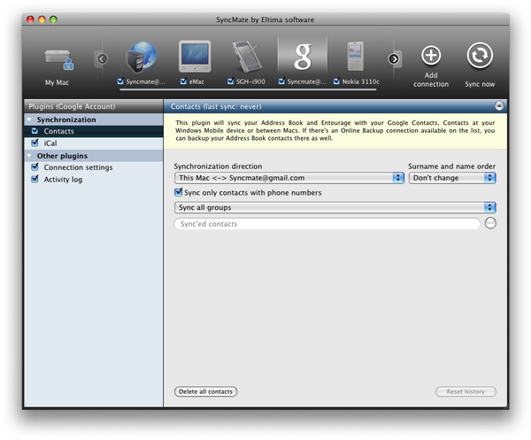
Task: Click the Sync'ed contacts field
Action: click(x=327, y=224)
